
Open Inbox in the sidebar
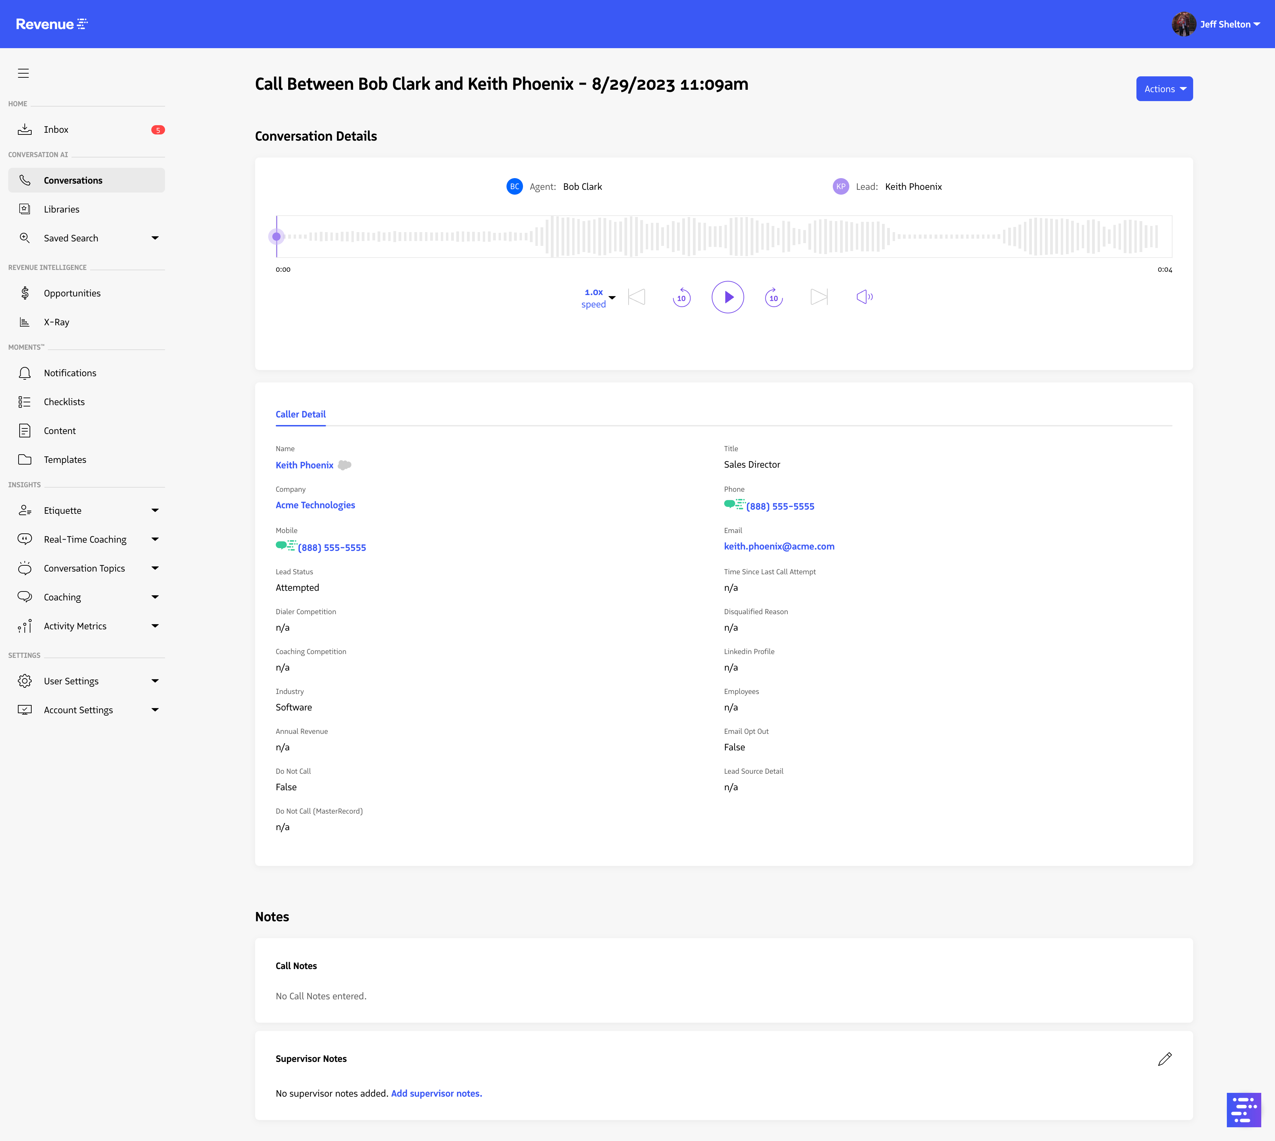[56, 130]
